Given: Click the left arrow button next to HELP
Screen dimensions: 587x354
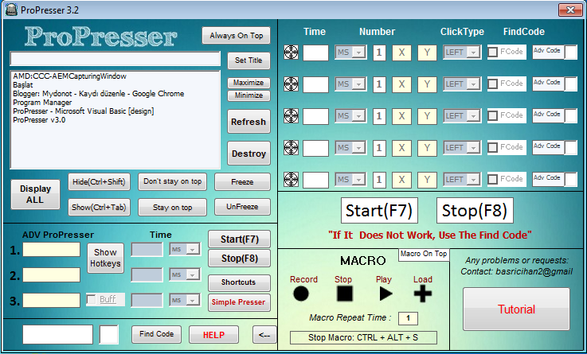Looking at the screenshot, I should point(264,335).
